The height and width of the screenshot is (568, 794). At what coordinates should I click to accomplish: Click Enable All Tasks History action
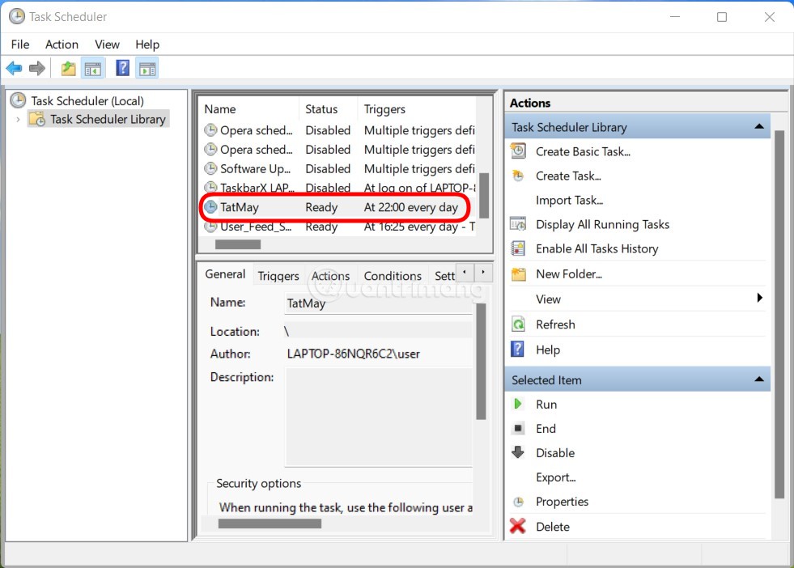click(x=597, y=248)
